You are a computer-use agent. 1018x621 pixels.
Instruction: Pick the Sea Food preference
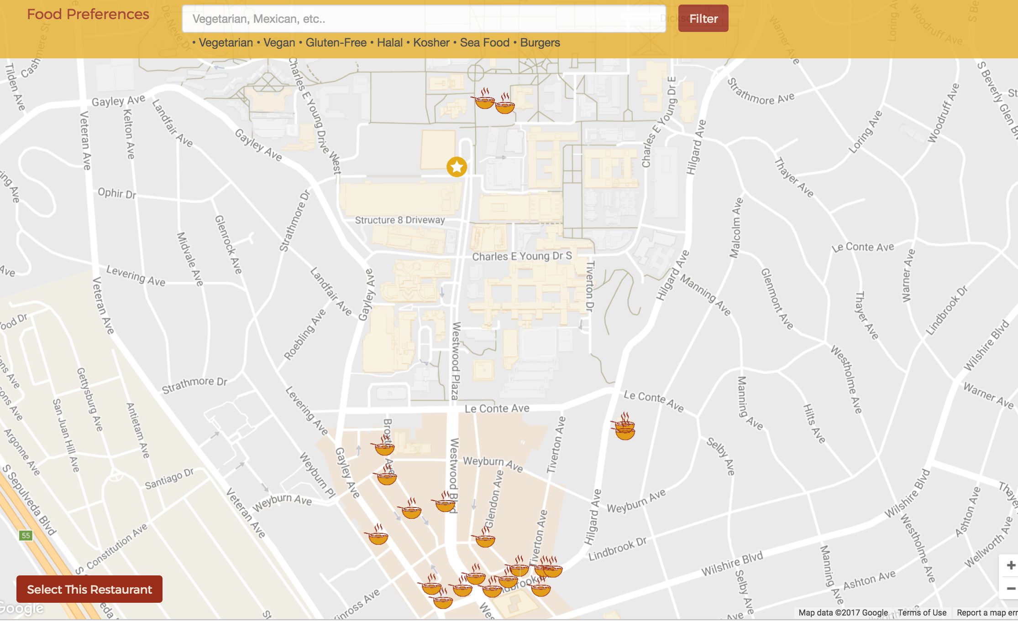click(484, 43)
